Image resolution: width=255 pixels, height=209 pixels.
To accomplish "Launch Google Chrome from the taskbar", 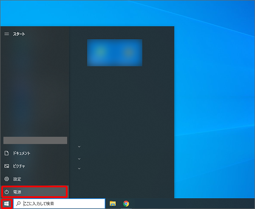I will click(x=126, y=204).
